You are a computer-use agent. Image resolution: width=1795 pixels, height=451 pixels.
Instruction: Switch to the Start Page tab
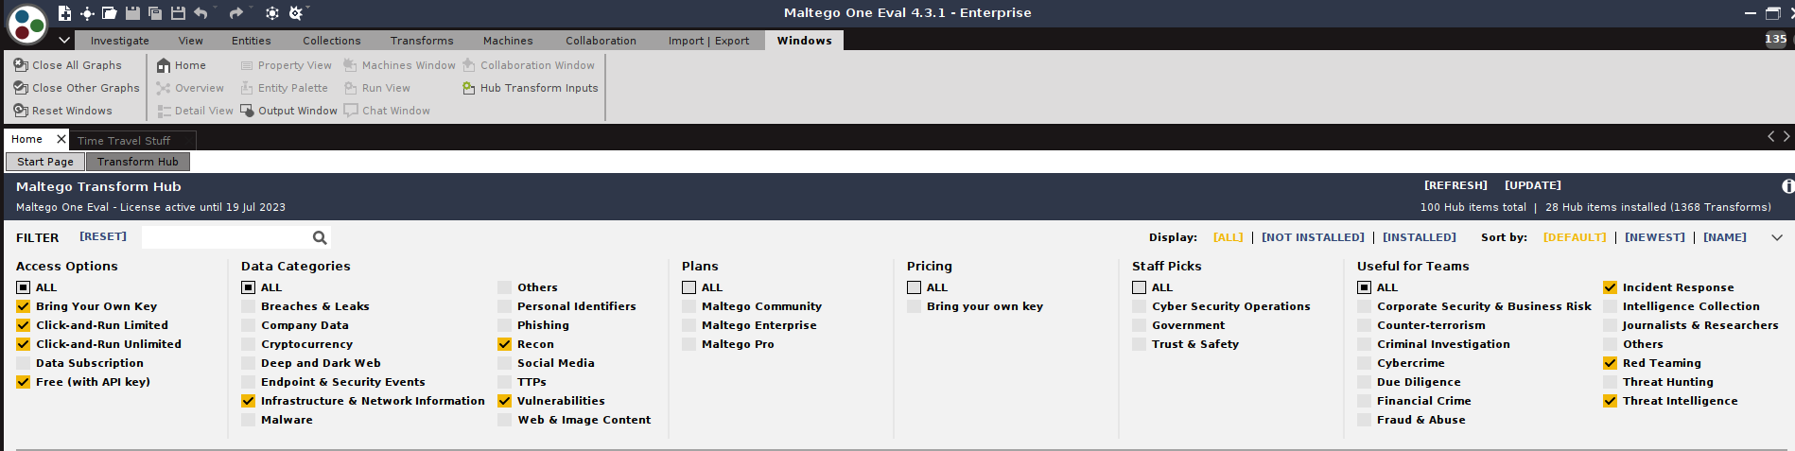coord(45,162)
